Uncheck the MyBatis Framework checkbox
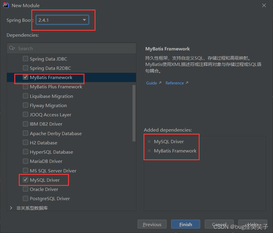 coord(25,77)
